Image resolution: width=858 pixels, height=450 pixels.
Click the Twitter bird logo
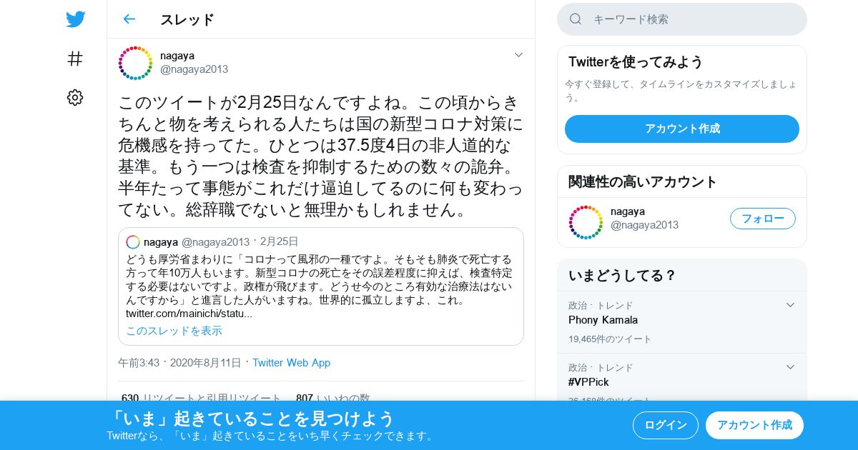[x=75, y=19]
